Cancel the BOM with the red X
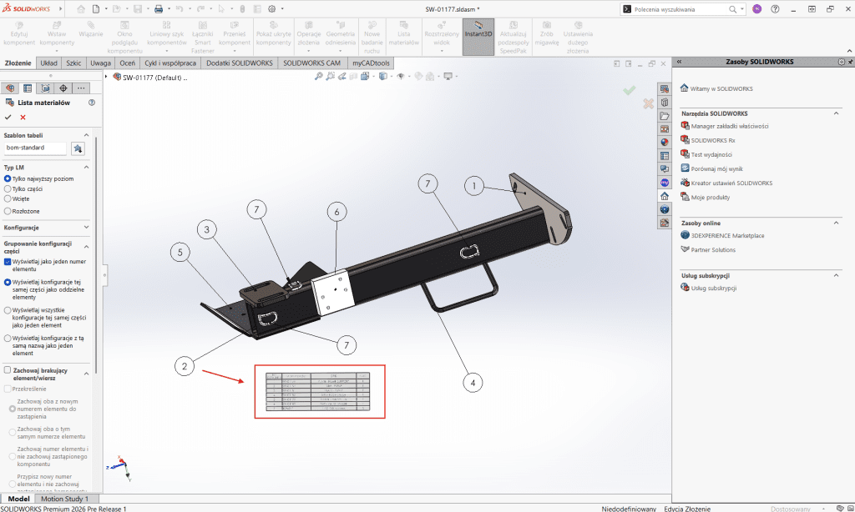This screenshot has height=512, width=855. click(x=23, y=118)
